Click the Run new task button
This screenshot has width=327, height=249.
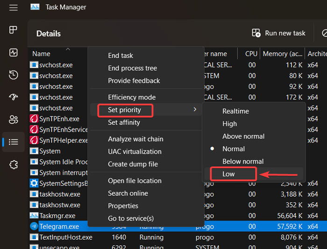(279, 33)
